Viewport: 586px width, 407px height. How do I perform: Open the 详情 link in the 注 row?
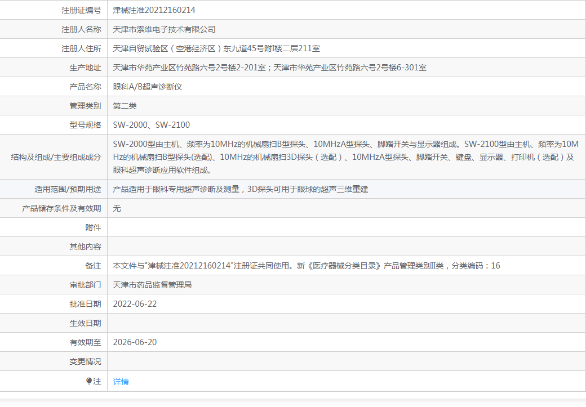(121, 382)
